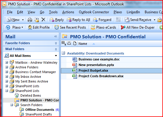
Task: Click the Print toolbar icon
Action: 30,20
